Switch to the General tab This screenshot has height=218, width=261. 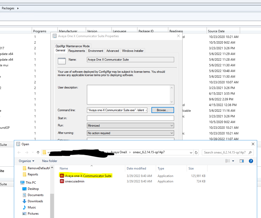(x=60, y=51)
